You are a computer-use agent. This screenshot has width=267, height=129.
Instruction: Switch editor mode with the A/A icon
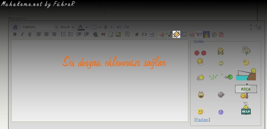click(x=258, y=27)
